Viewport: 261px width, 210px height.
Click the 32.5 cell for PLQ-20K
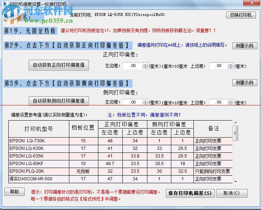[183, 171]
